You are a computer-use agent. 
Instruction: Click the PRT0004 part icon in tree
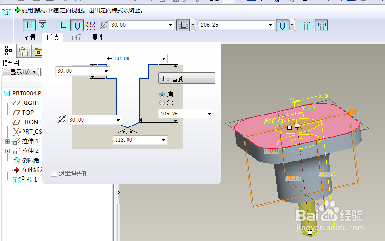coord(7,93)
